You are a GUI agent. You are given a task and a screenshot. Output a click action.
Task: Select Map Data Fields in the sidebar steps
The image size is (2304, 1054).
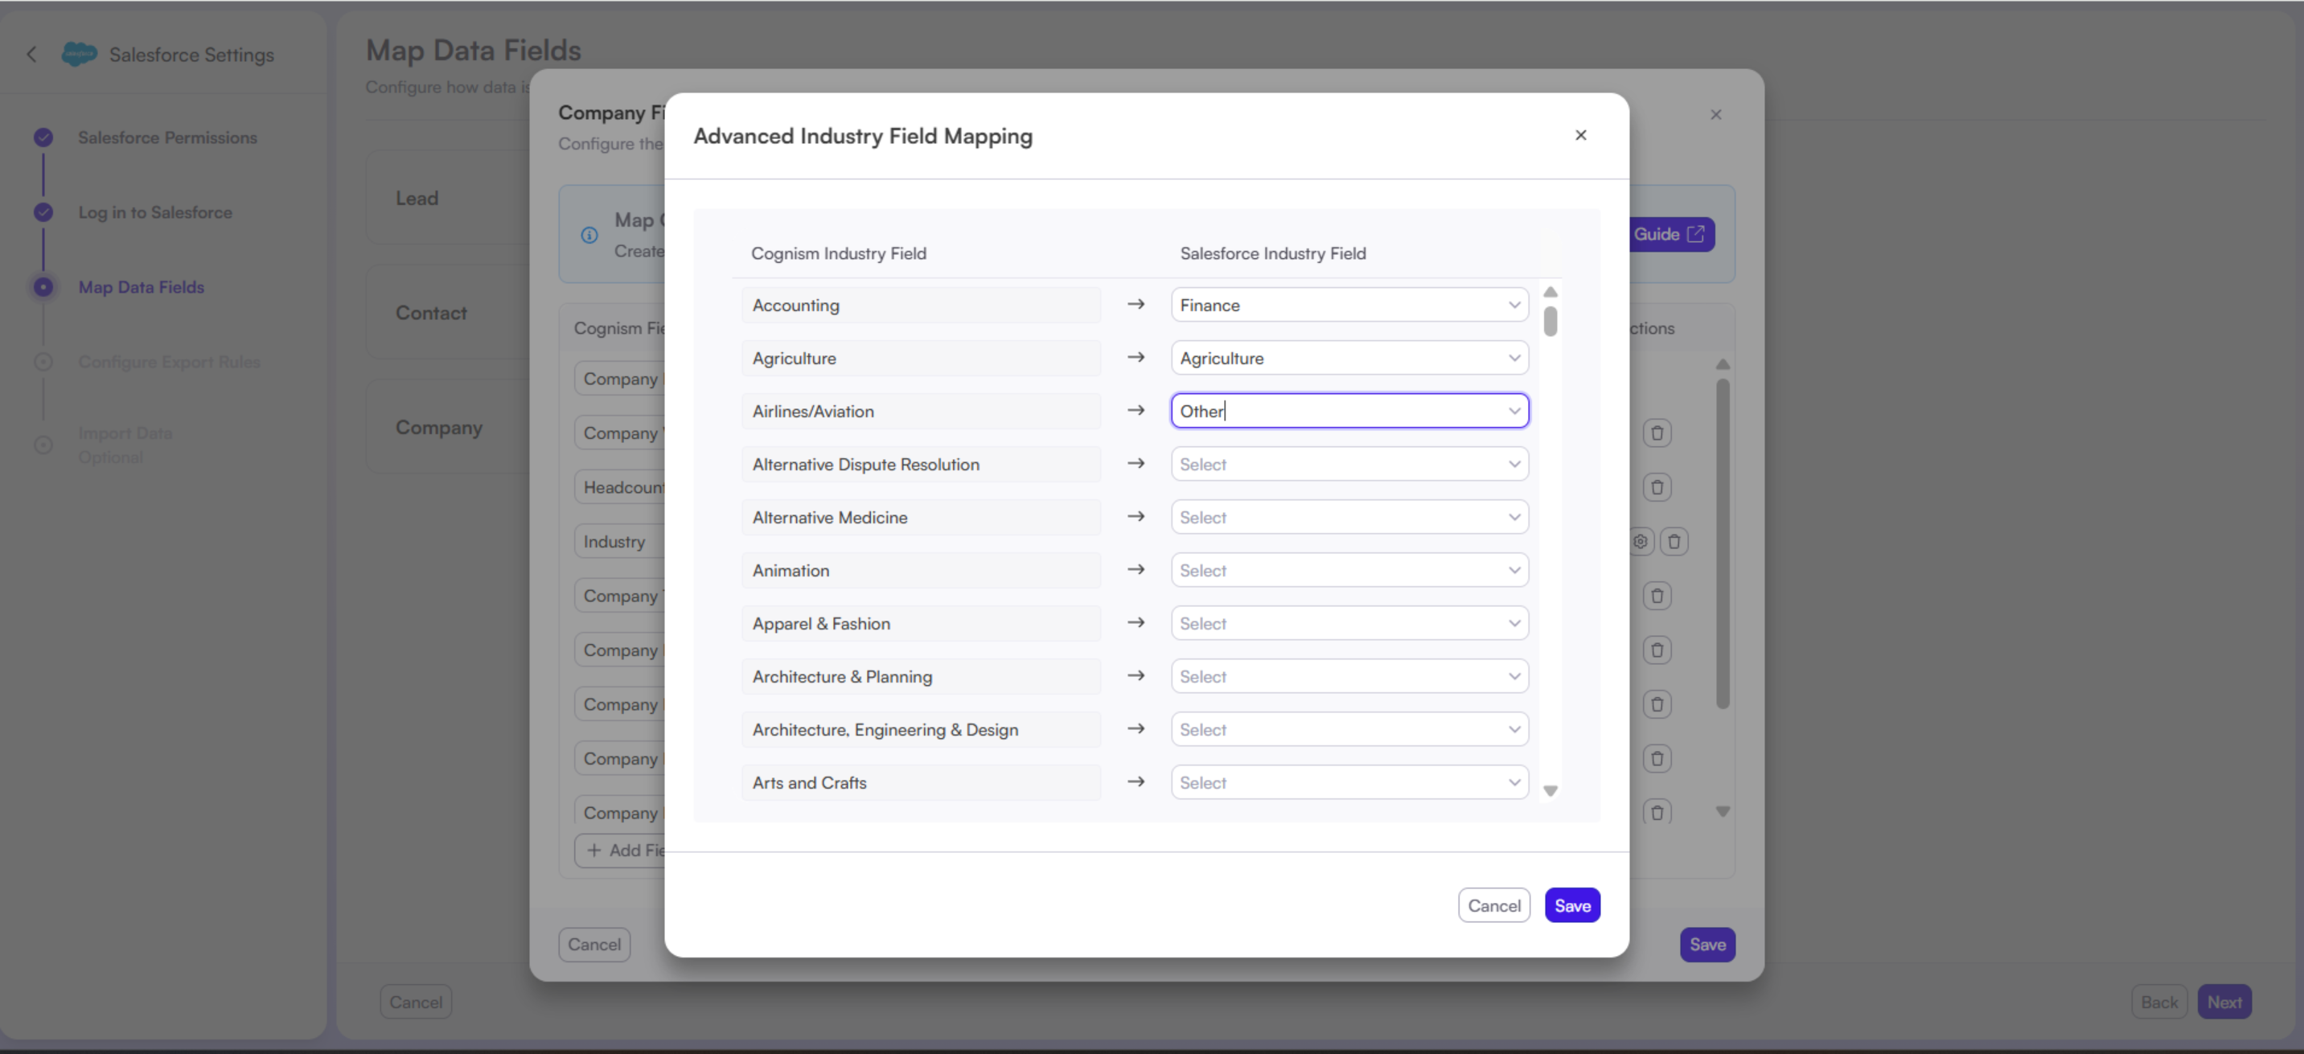(x=141, y=287)
